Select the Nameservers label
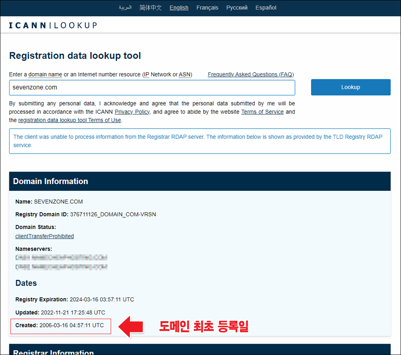This screenshot has width=401, height=355. coord(34,249)
